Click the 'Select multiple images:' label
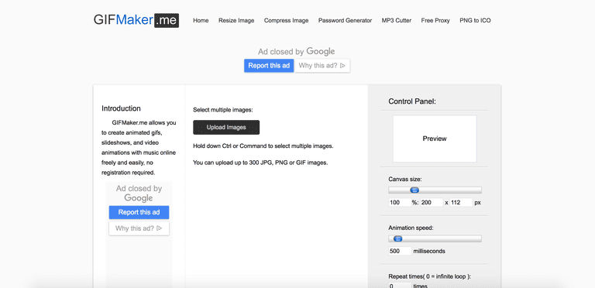This screenshot has width=595, height=288. coord(223,110)
